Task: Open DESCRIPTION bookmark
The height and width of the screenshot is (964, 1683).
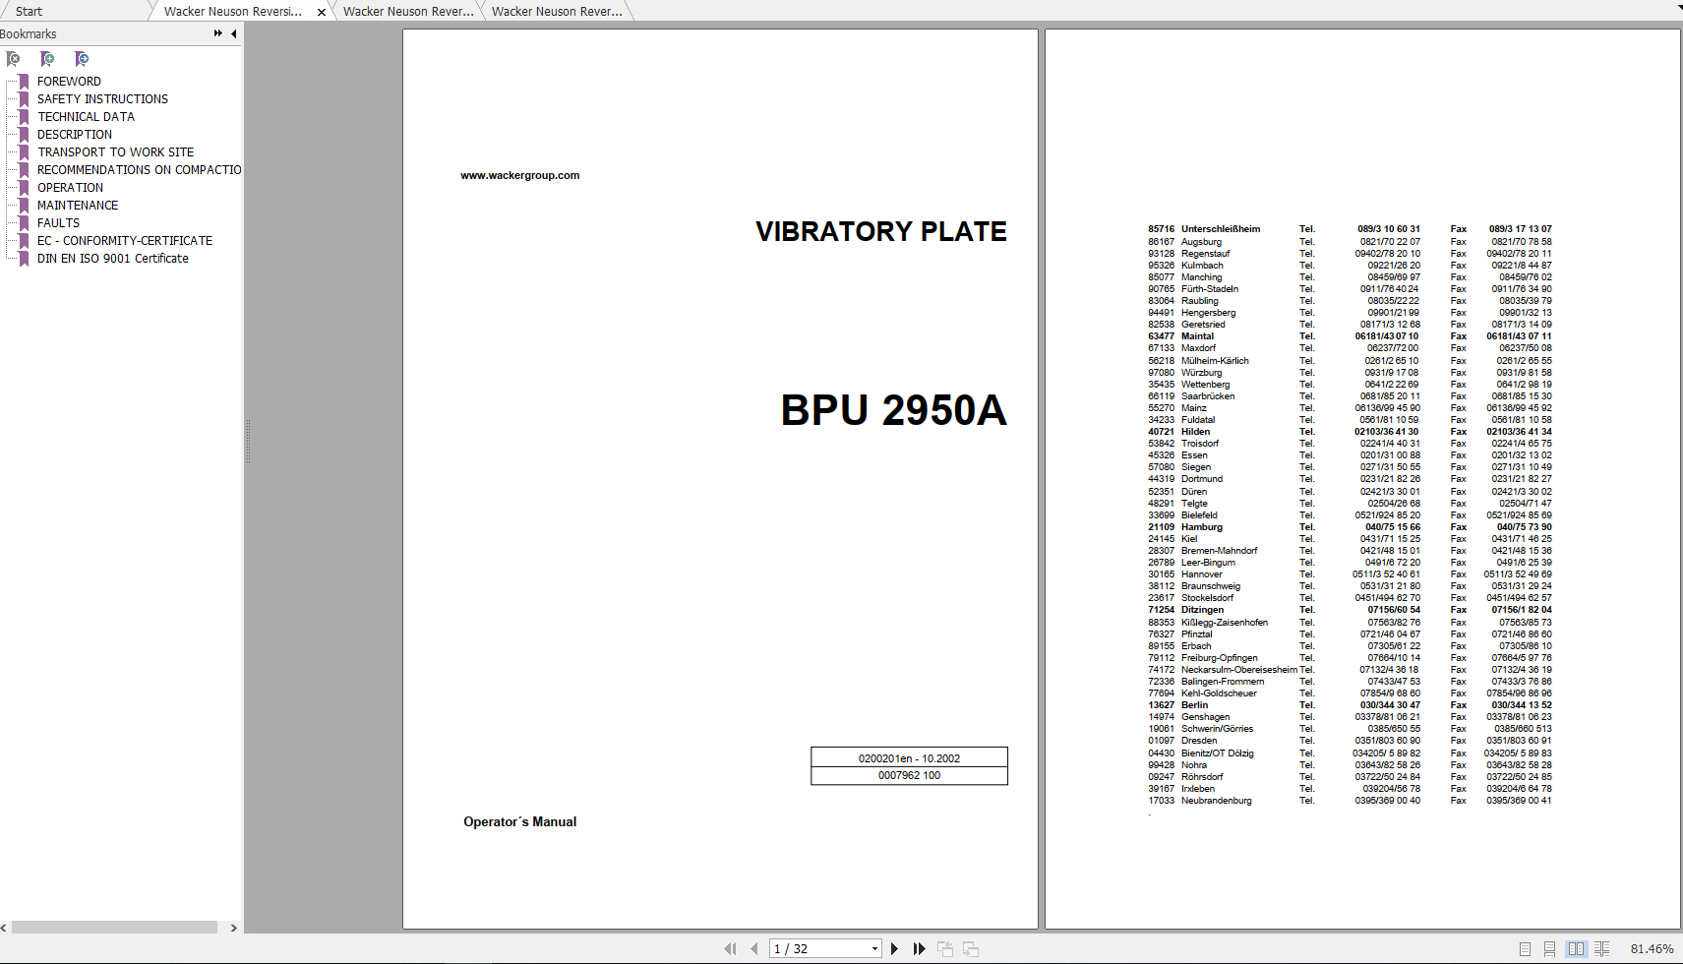Action: click(75, 135)
